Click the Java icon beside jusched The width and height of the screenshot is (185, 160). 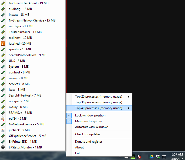click(3, 44)
